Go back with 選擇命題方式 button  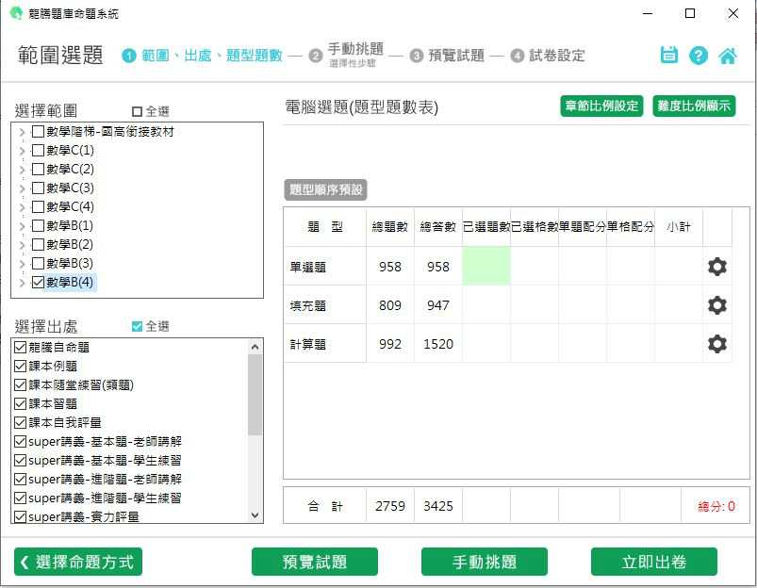(x=78, y=562)
